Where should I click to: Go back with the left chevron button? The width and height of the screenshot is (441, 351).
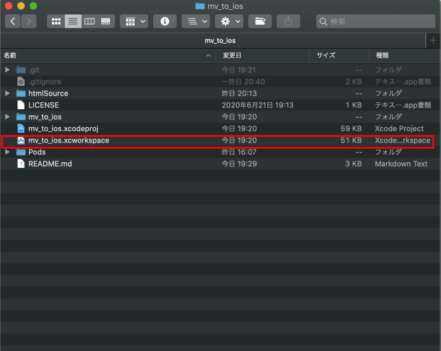point(12,22)
